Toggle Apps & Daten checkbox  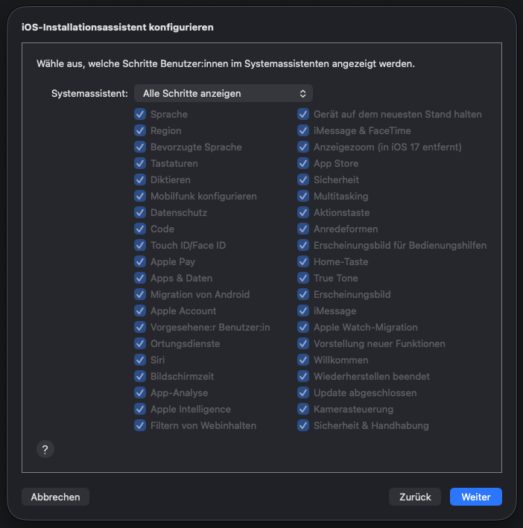(x=140, y=278)
